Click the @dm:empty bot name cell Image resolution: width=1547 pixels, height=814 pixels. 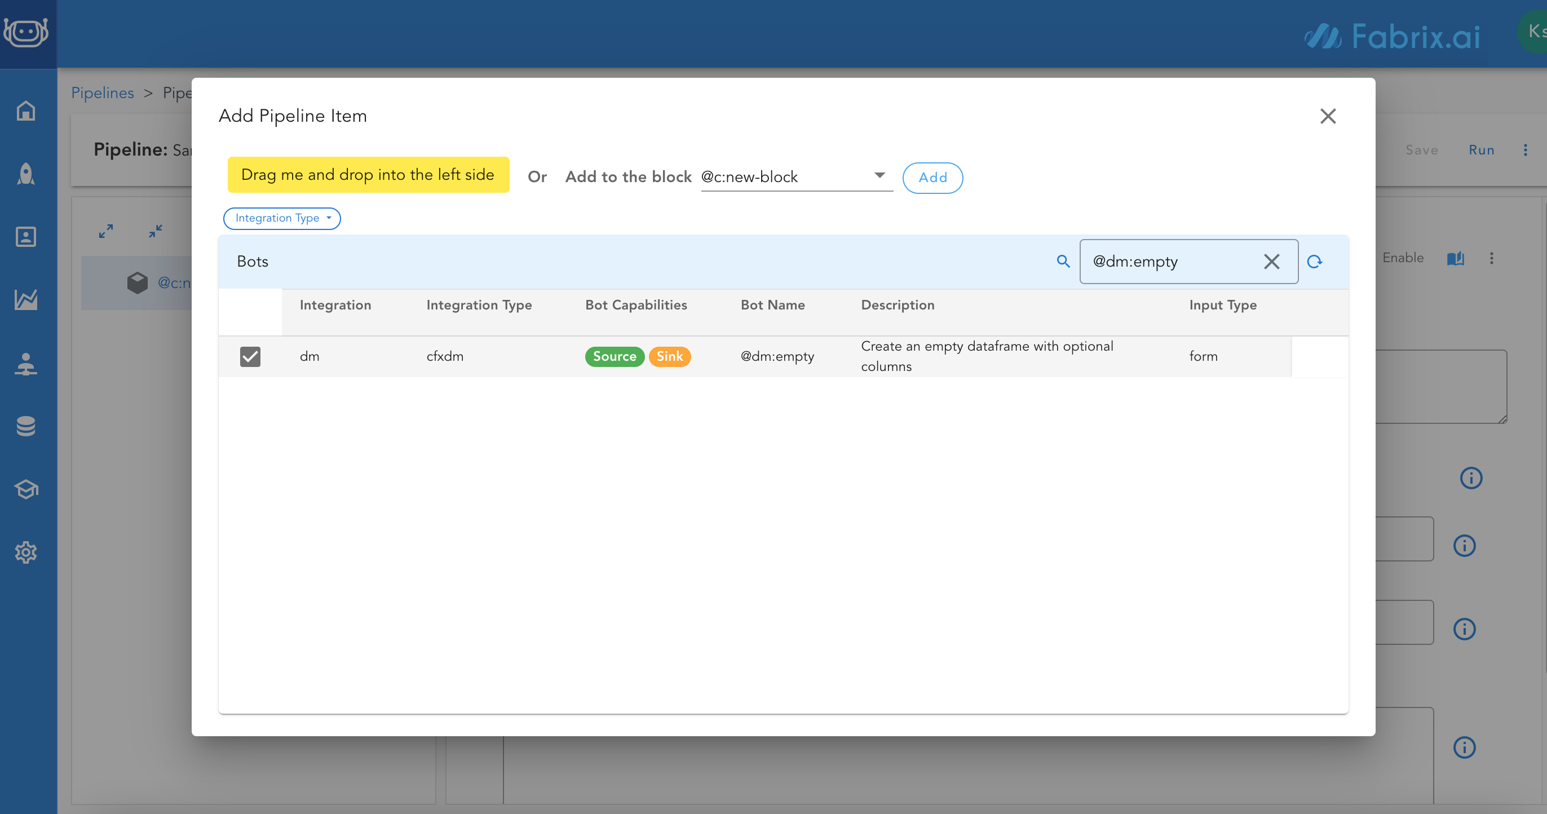[x=777, y=357]
